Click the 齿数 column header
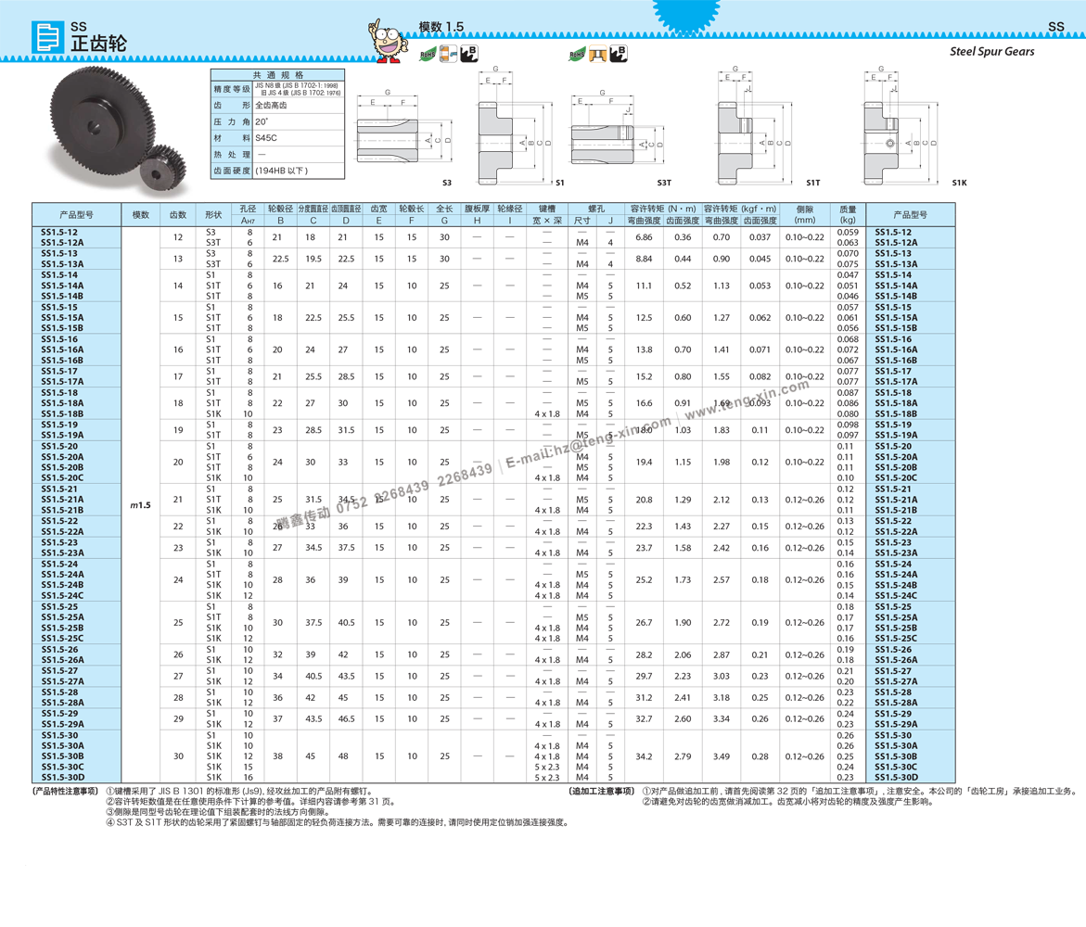The image size is (1086, 927). (177, 215)
